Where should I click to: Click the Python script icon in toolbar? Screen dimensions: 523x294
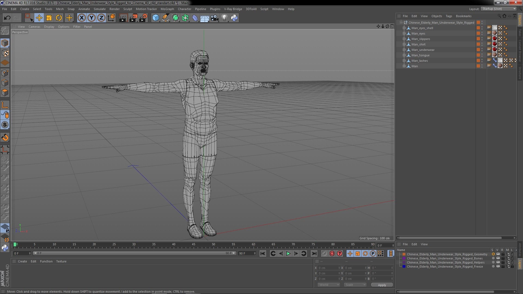(x=234, y=18)
